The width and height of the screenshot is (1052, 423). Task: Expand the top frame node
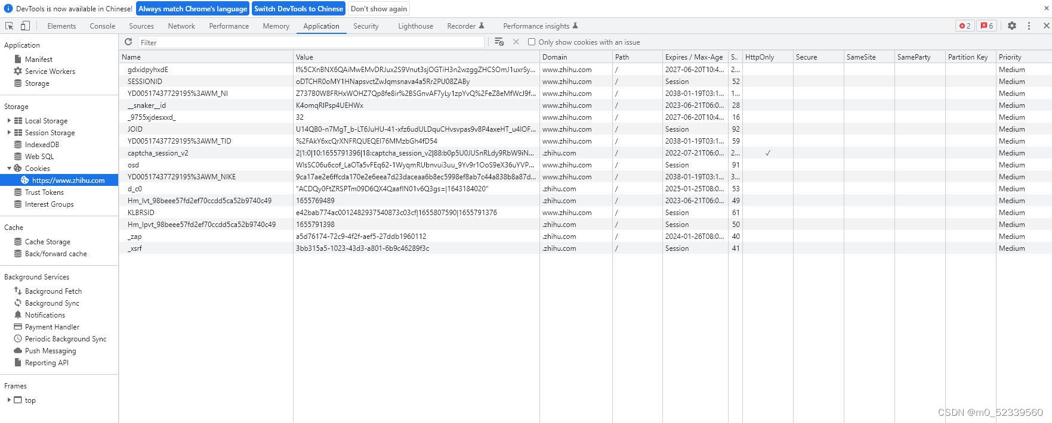[x=9, y=400]
